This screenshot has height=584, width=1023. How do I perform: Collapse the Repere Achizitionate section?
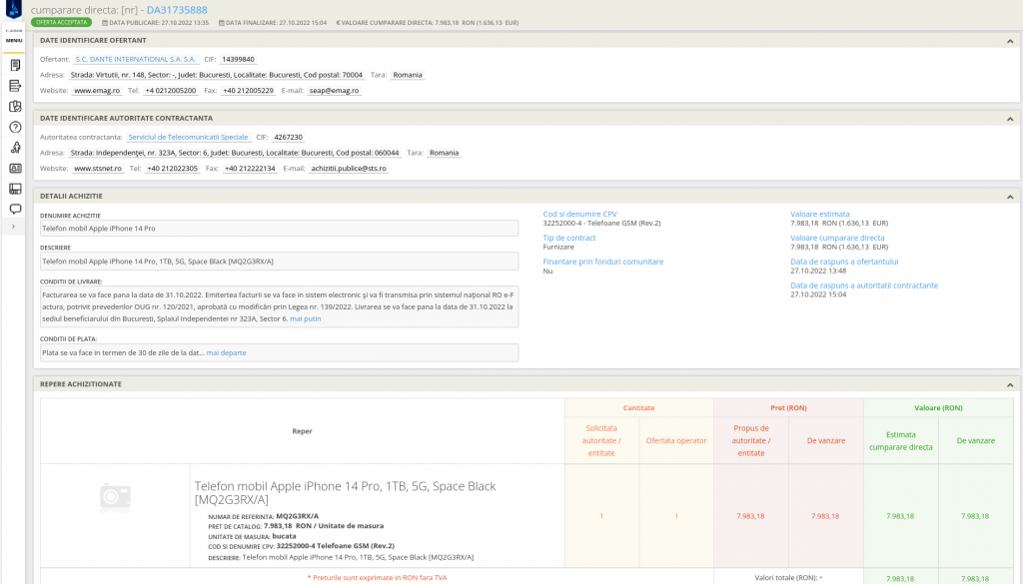(x=1010, y=385)
